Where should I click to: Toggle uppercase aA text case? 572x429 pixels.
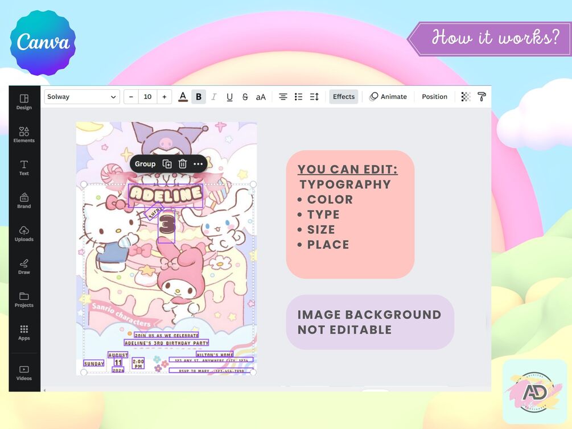(261, 97)
